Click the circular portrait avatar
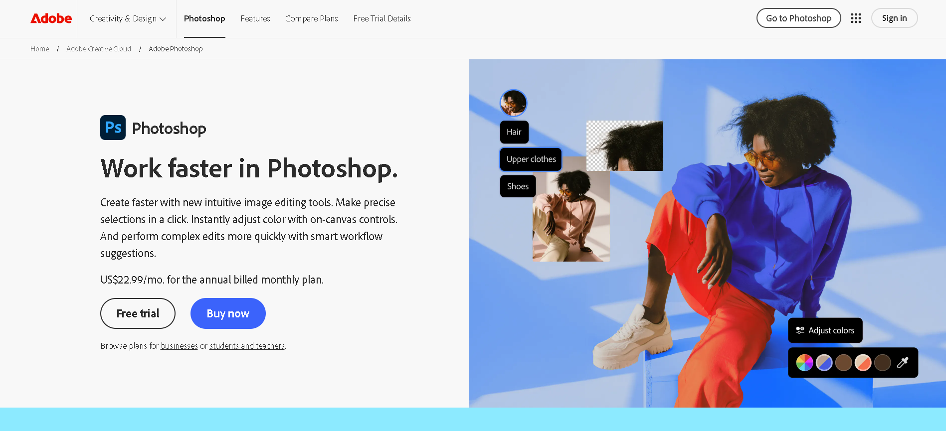This screenshot has height=431, width=946. pos(513,103)
